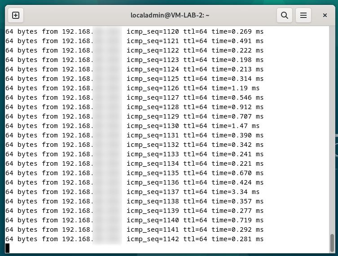Select the icmp_seq=1136 text
The height and width of the screenshot is (256, 338).
153,182
